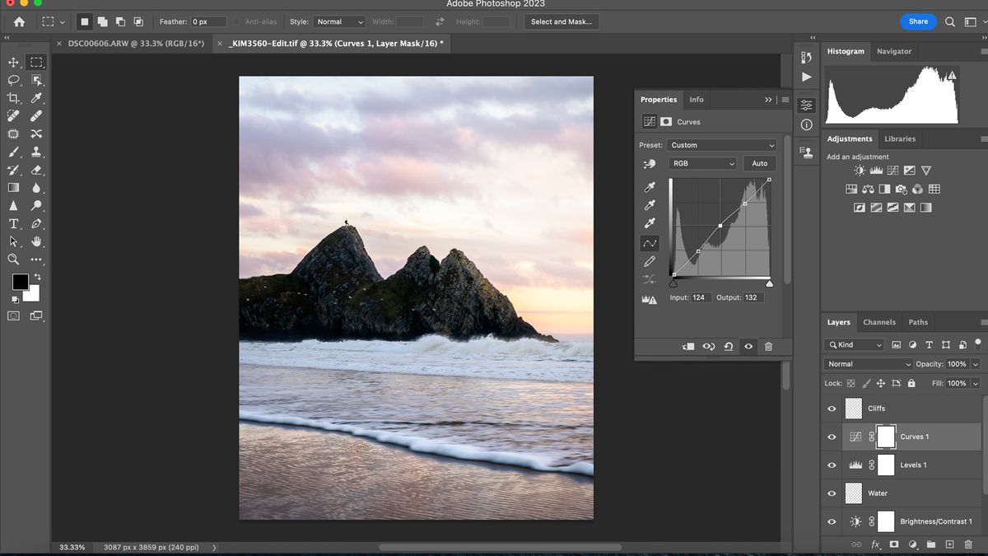Open the layer blending mode dropdown

[867, 363]
